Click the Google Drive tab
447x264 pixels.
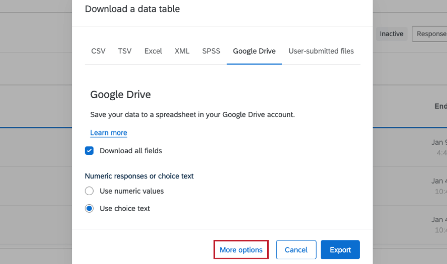(x=254, y=51)
